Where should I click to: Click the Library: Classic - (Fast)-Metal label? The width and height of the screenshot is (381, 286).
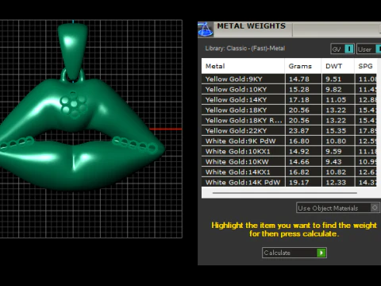[245, 48]
